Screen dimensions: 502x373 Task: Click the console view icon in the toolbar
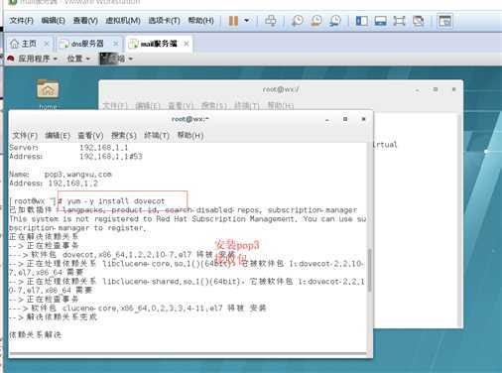tap(444, 21)
